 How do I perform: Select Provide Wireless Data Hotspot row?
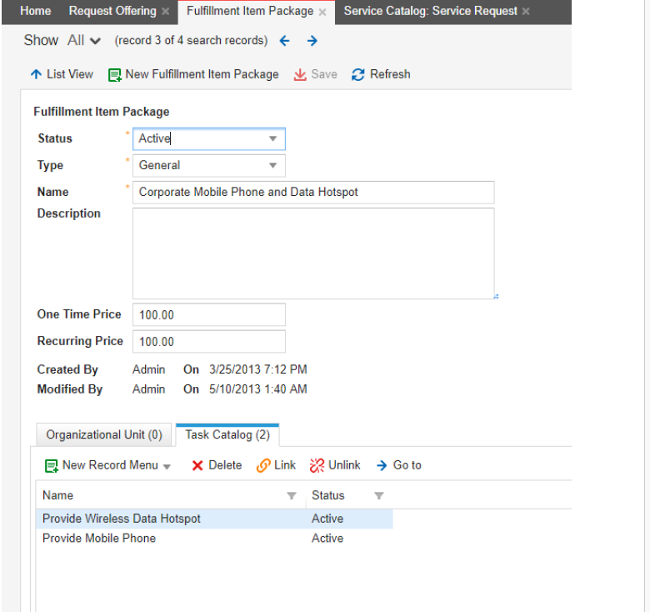tap(214, 519)
